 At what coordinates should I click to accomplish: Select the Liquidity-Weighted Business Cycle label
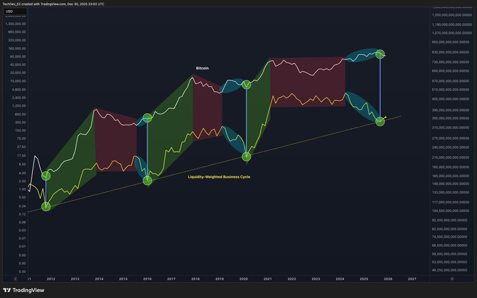click(x=218, y=176)
